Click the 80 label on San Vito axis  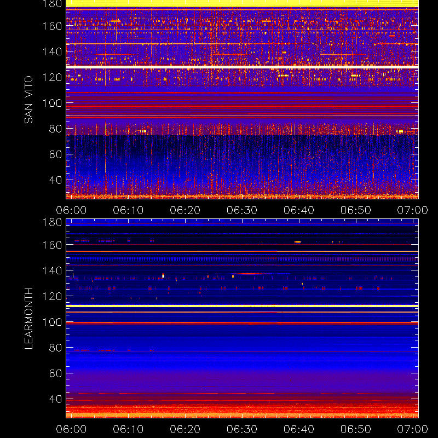click(55, 129)
